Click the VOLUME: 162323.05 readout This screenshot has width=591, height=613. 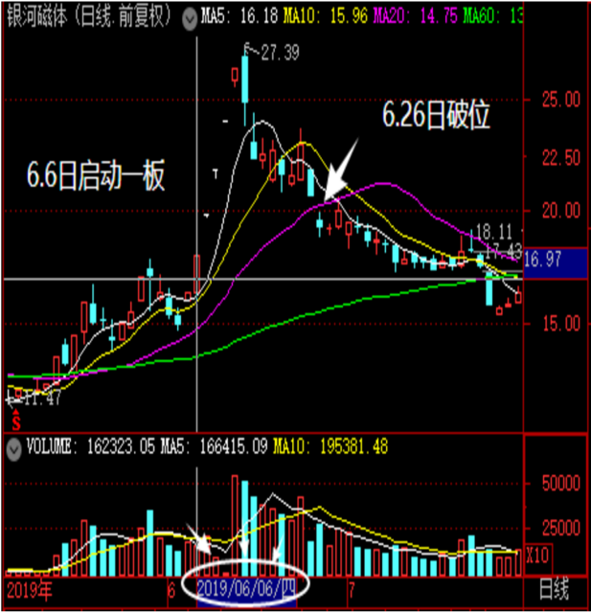point(90,446)
